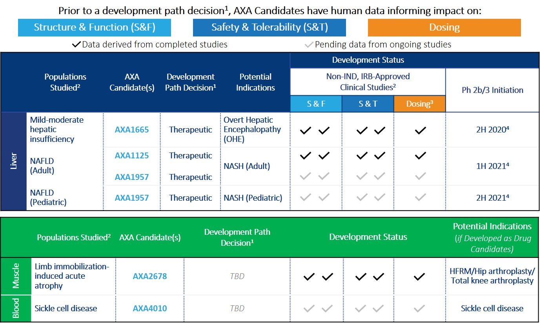Click the Dosing checkmark in the AXA2678 row
This screenshot has width=550, height=323.
419,277
